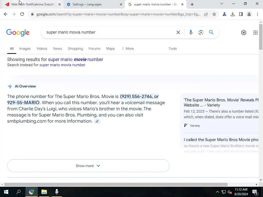Switch to Maps results
Screen dimensions: 263x197
click(110, 48)
